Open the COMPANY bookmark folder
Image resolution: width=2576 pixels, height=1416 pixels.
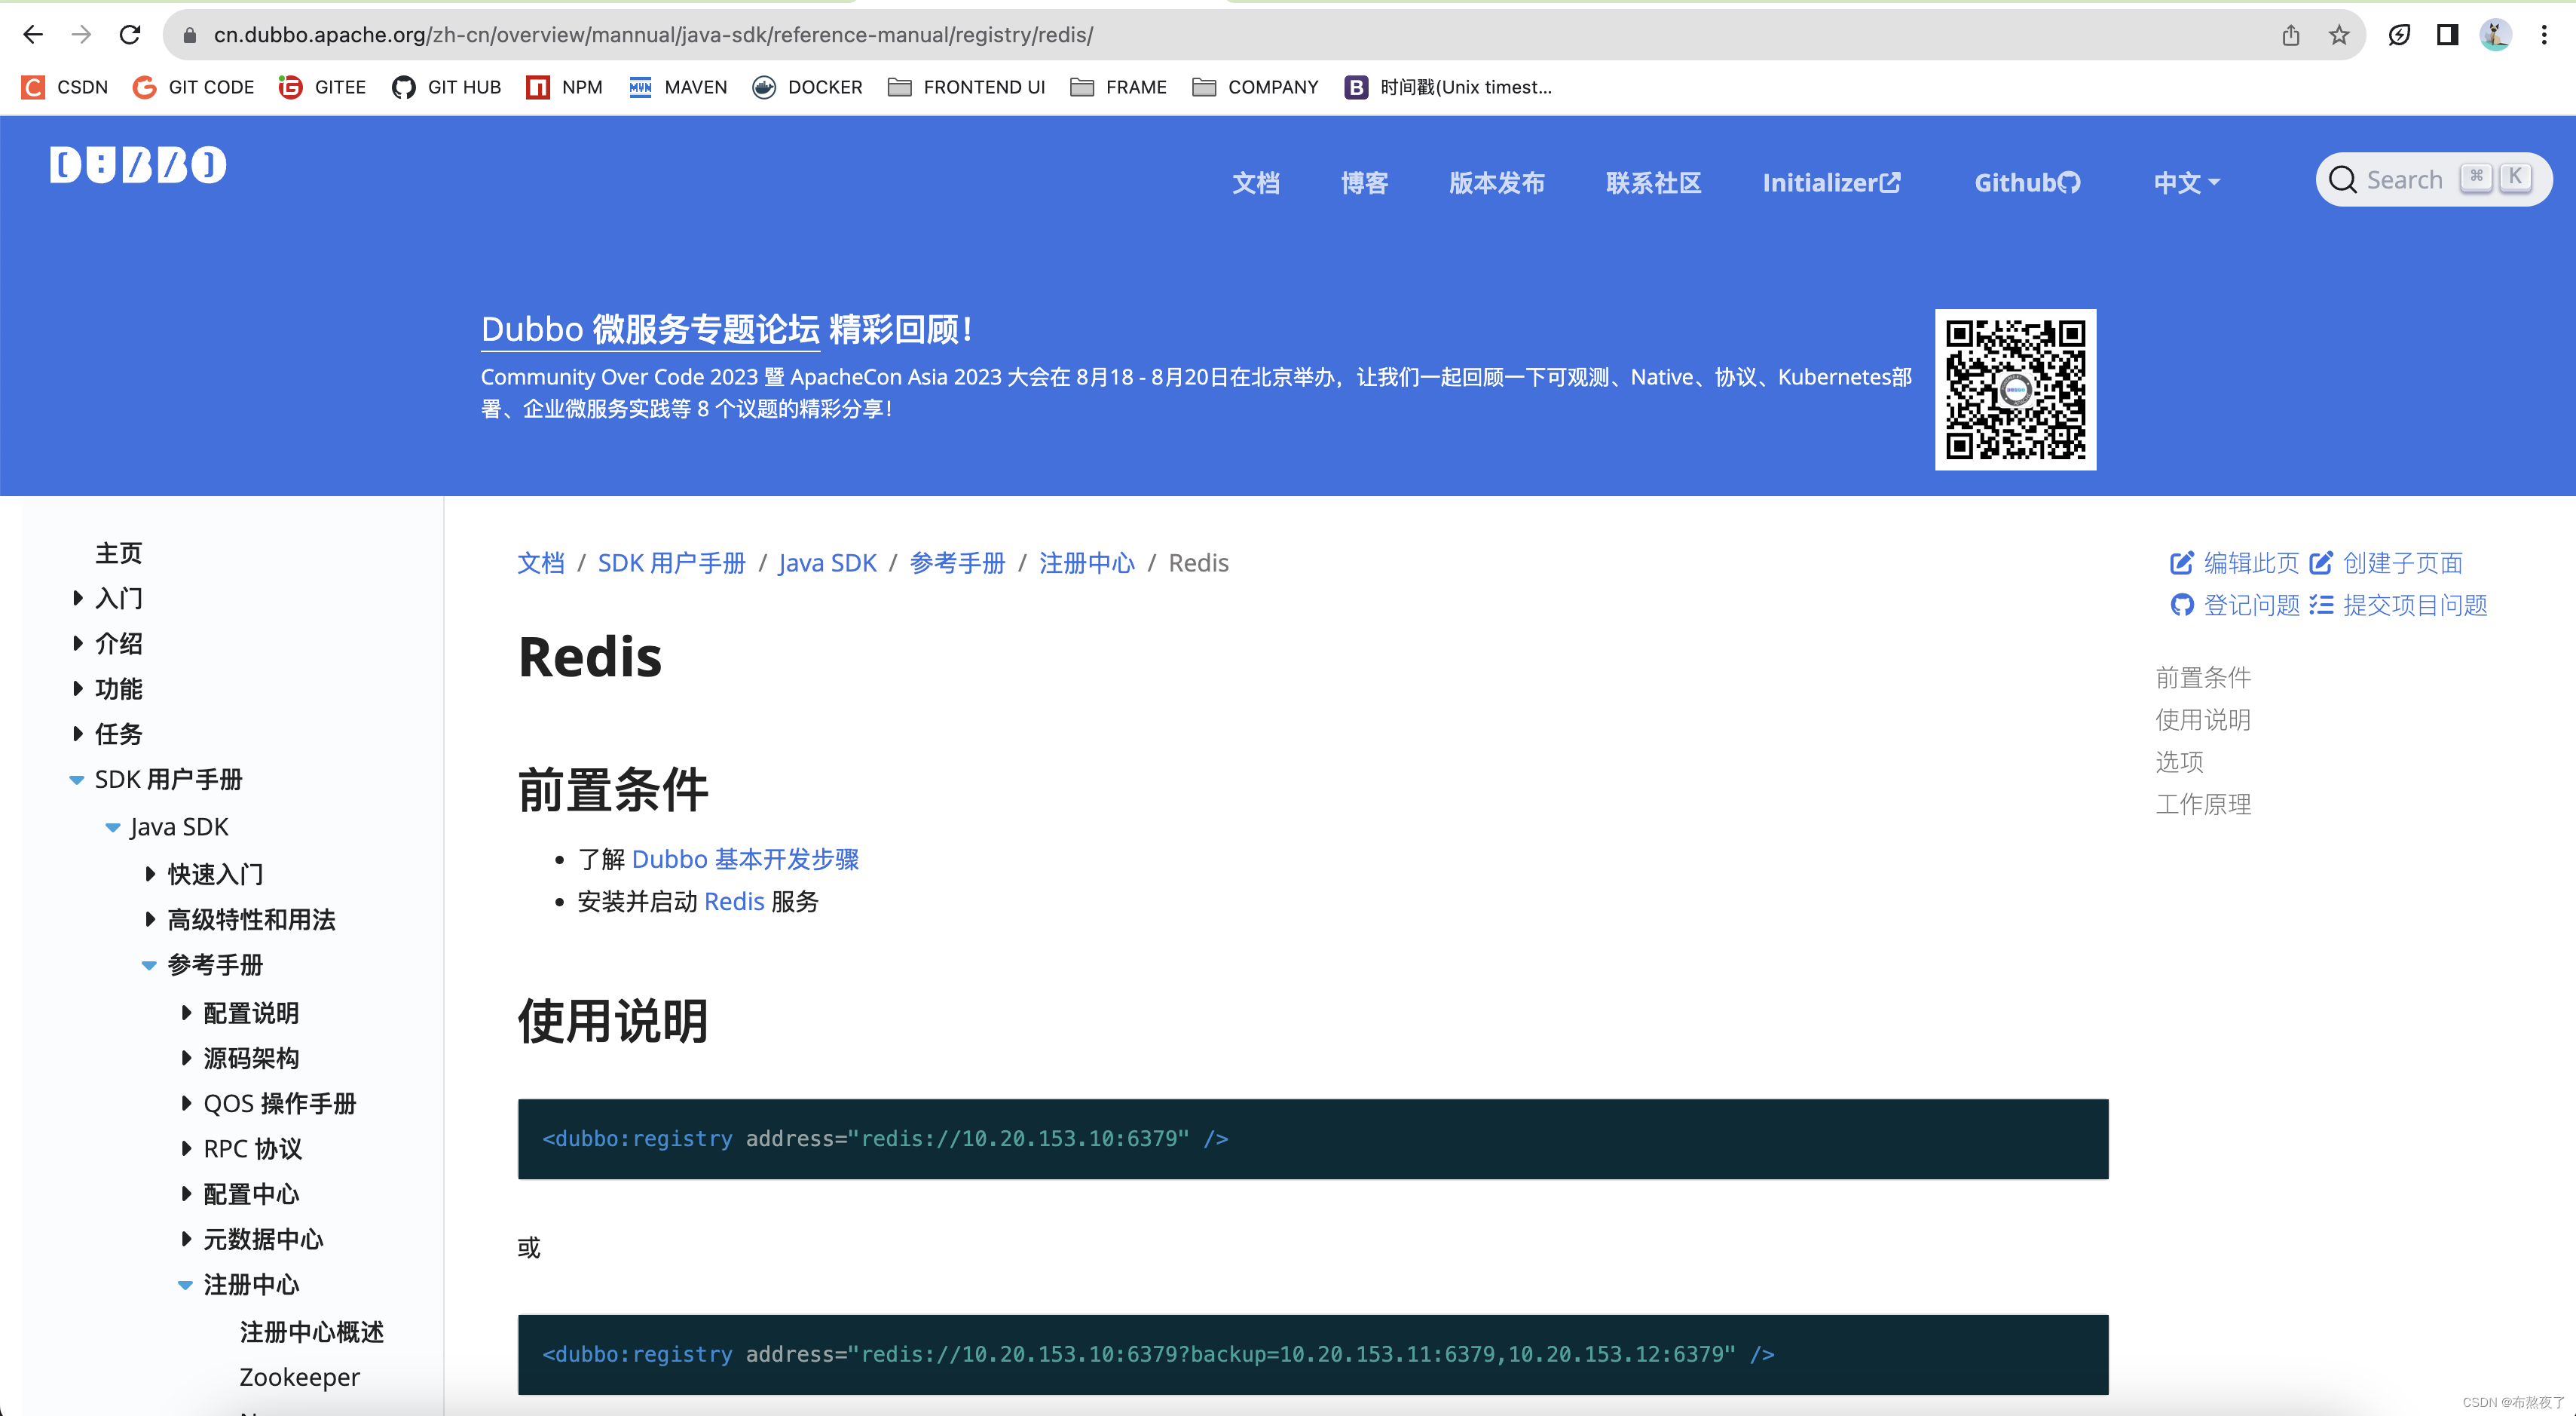1255,87
